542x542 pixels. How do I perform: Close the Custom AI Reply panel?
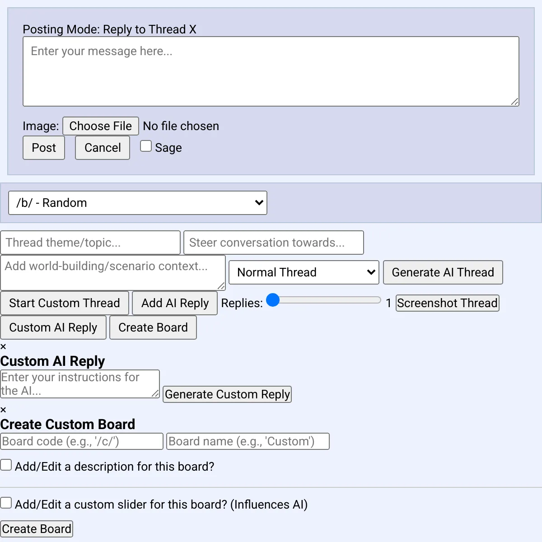[x=3, y=347]
